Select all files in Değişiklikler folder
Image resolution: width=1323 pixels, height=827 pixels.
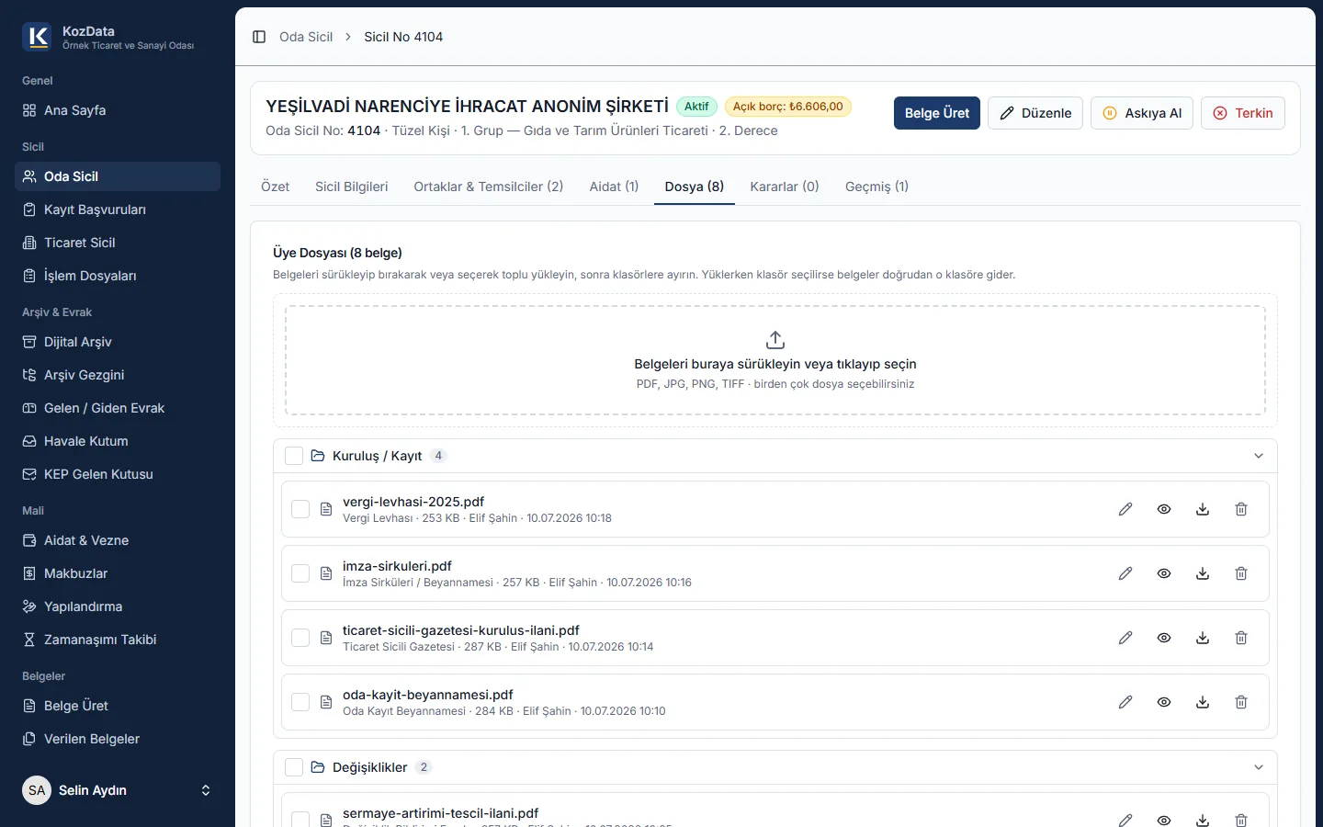[x=294, y=767]
